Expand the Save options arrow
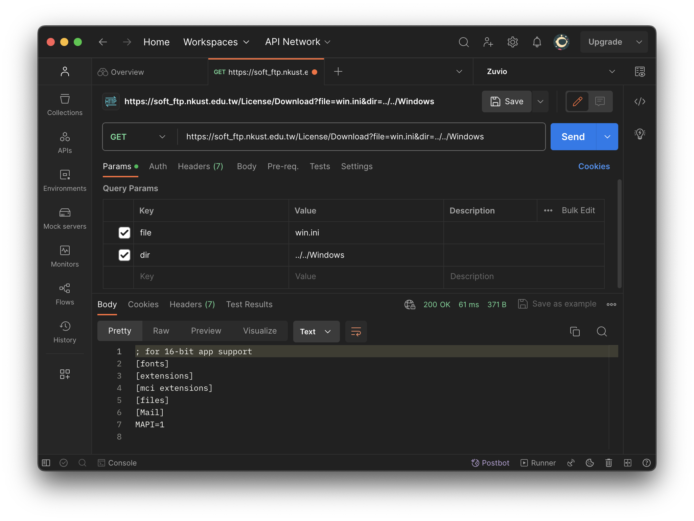Image resolution: width=694 pixels, height=521 pixels. pyautogui.click(x=540, y=101)
